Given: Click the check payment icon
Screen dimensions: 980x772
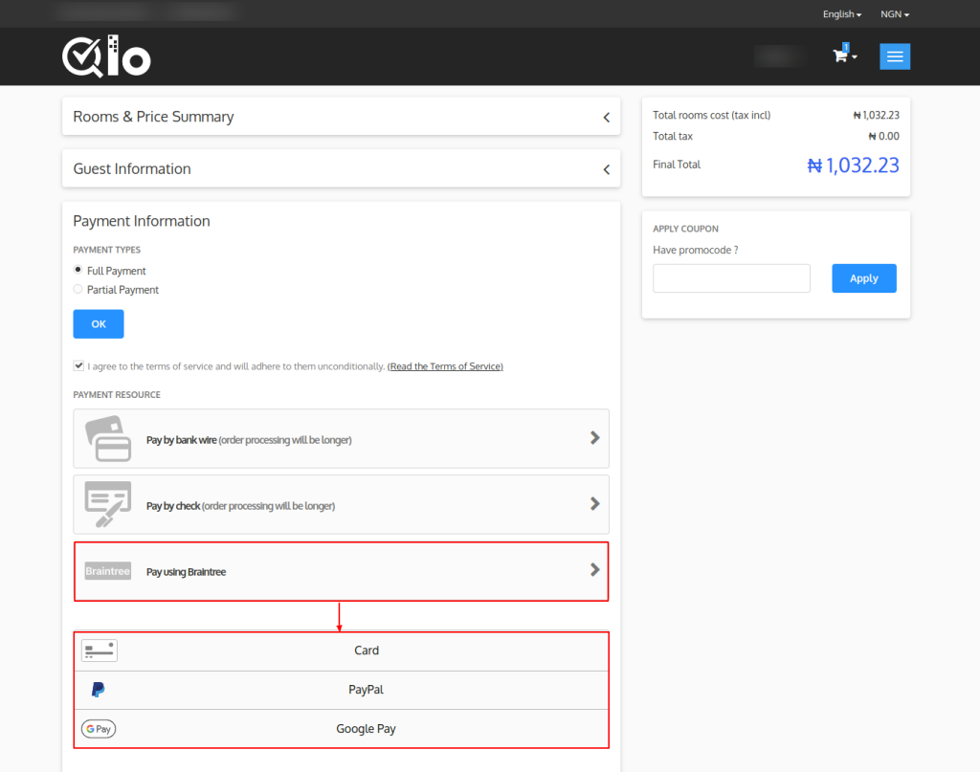Looking at the screenshot, I should (107, 504).
